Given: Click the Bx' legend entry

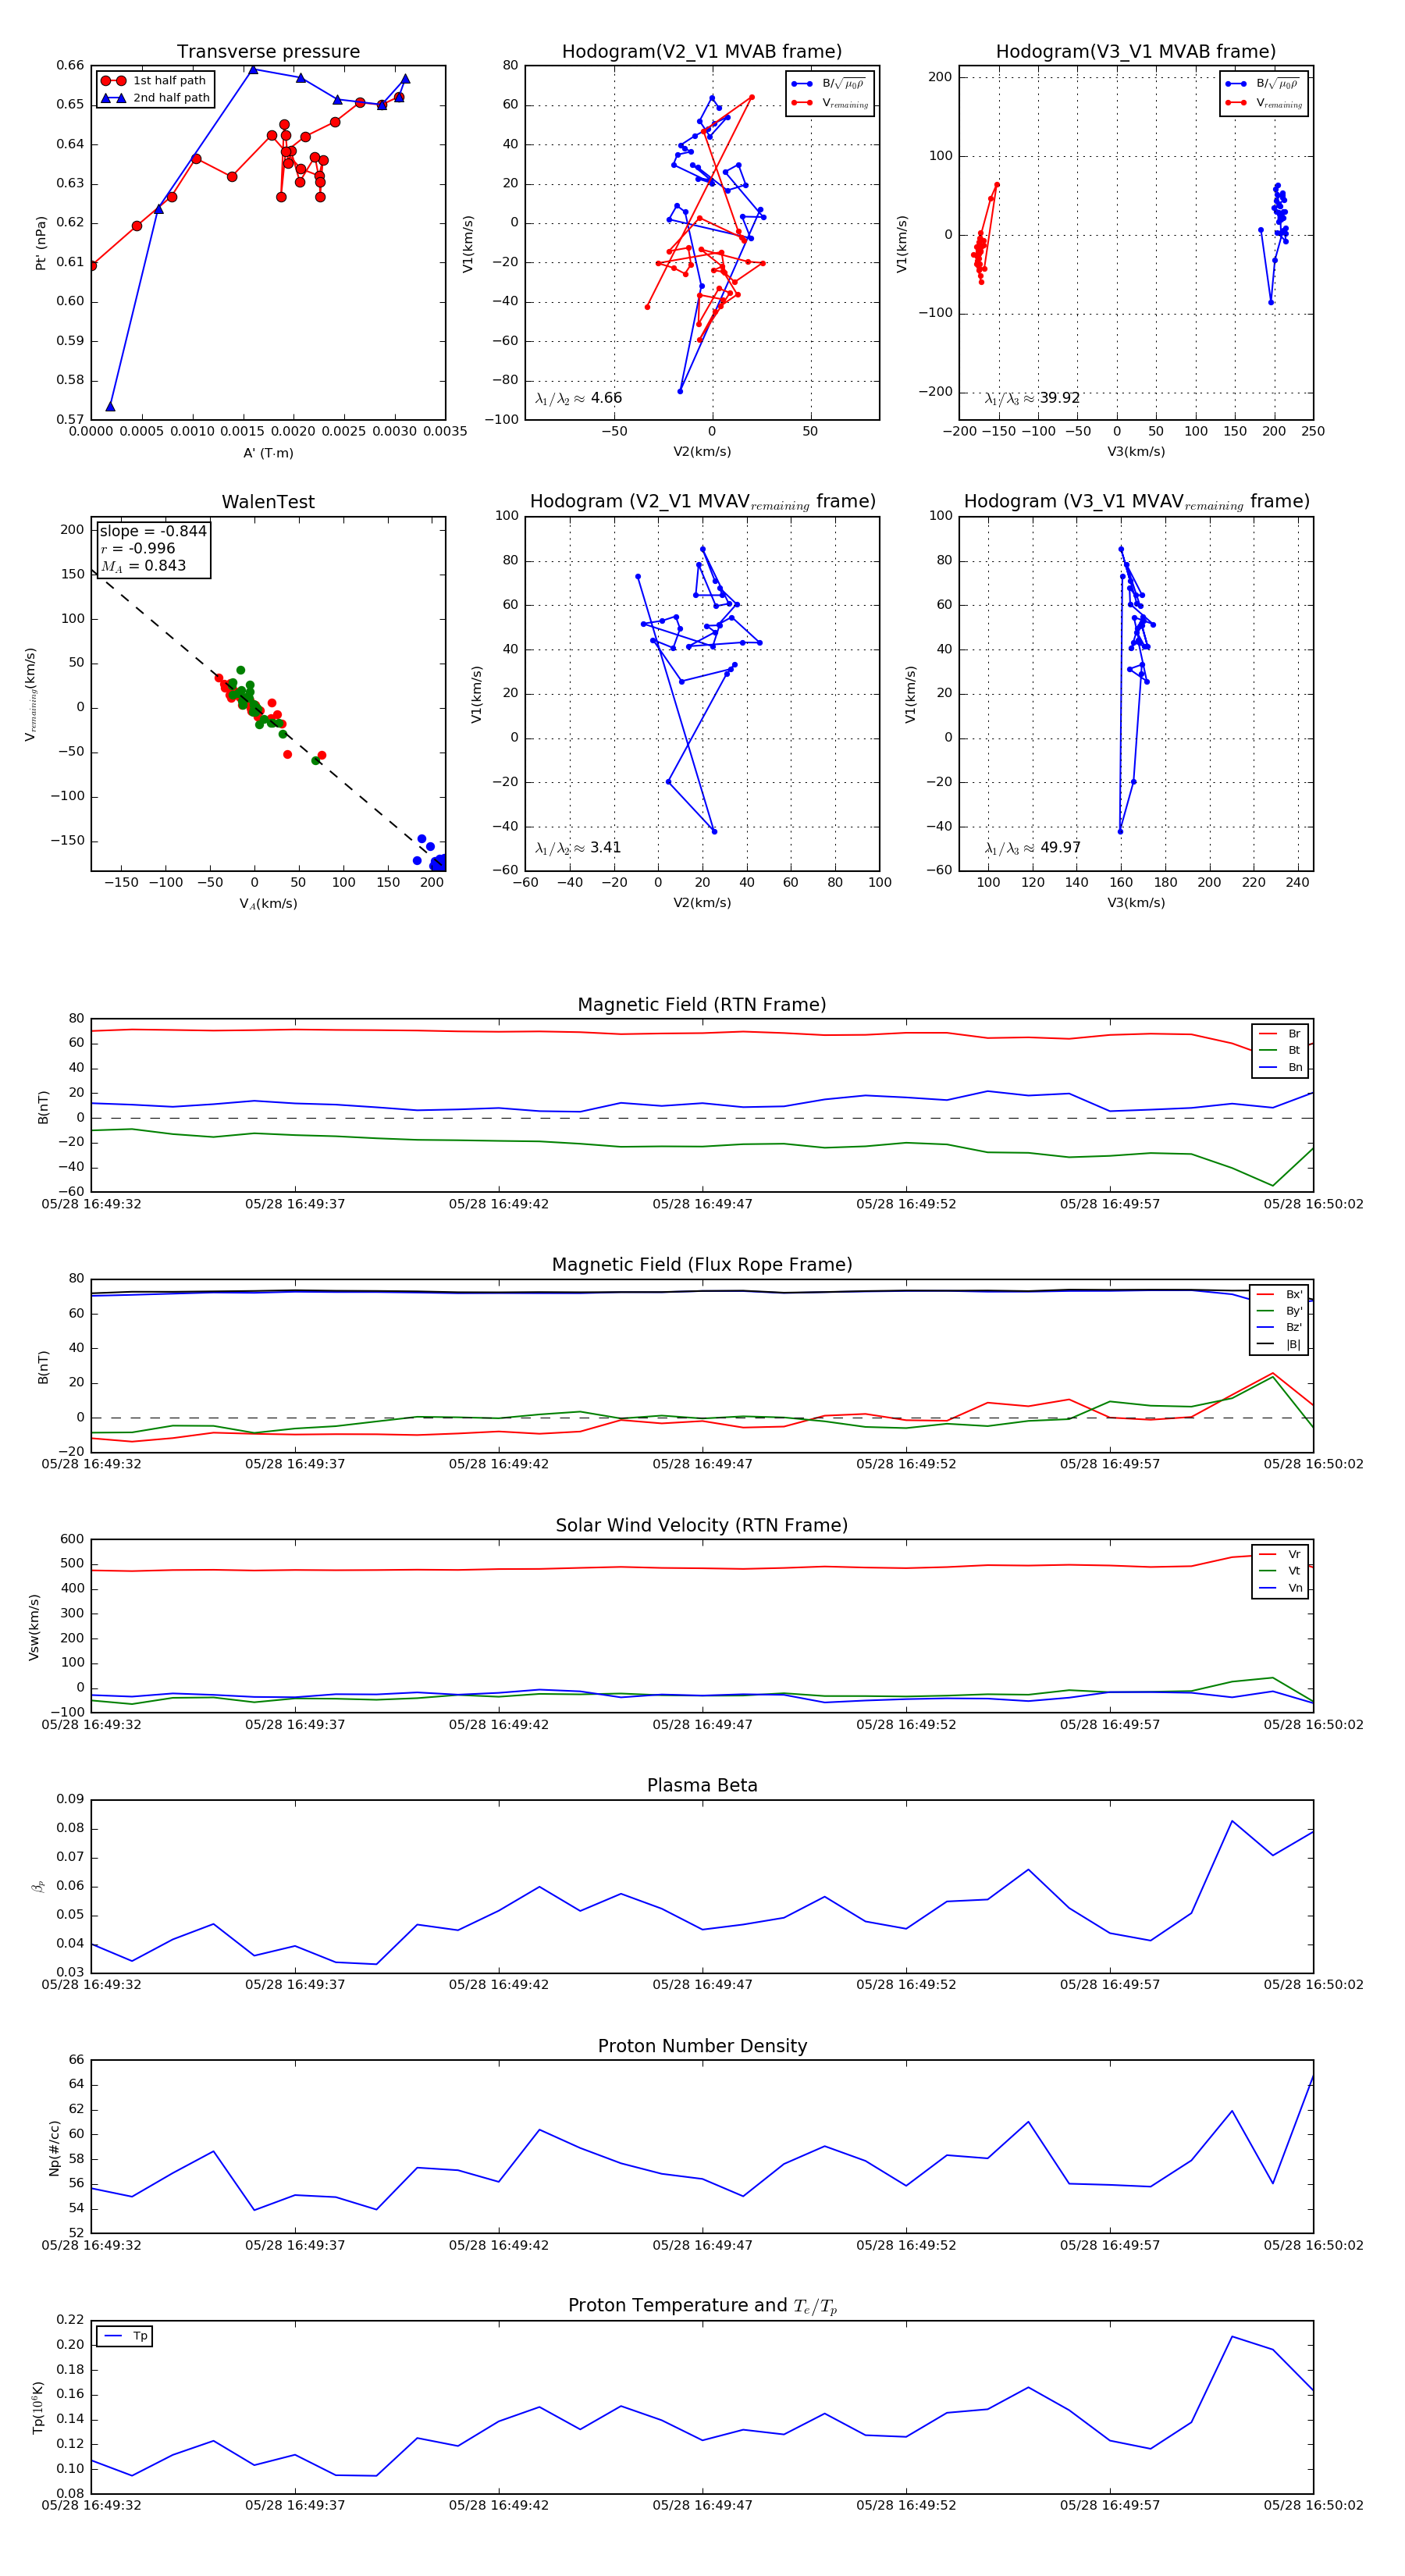Looking at the screenshot, I should pyautogui.click(x=1280, y=1294).
